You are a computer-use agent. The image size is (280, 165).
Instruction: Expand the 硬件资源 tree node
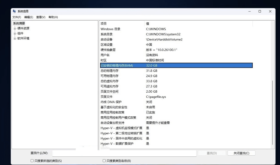pos(15,28)
